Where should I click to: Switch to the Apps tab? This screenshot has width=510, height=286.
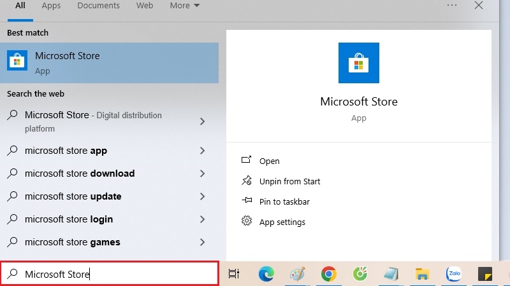[x=51, y=6]
